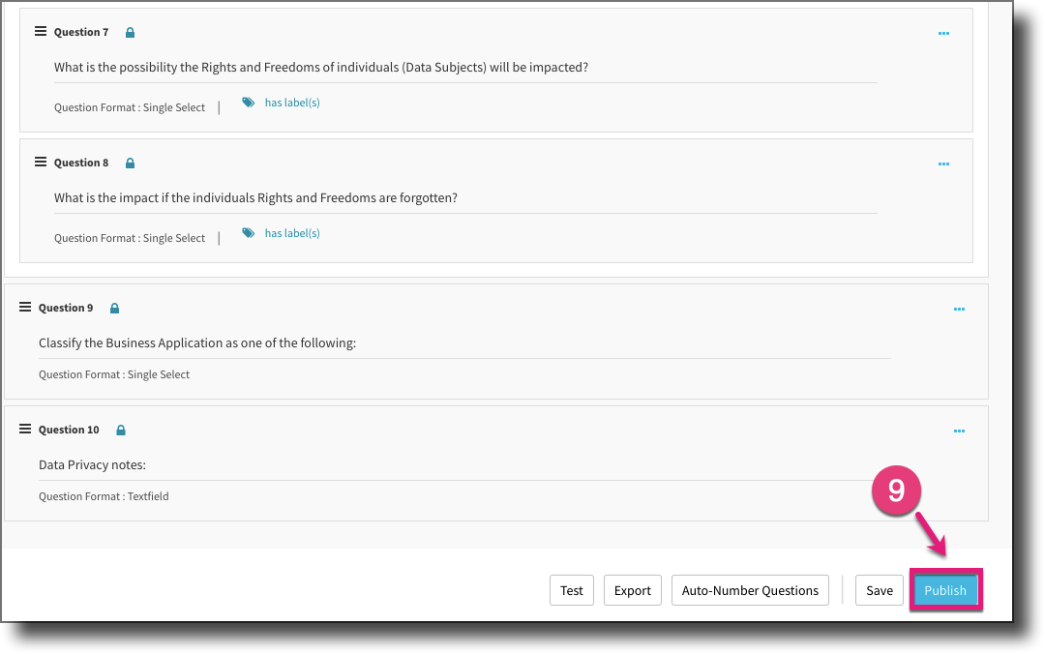Click the label tag icon on Question 7
Screen dimensions: 1045x654
tap(250, 102)
